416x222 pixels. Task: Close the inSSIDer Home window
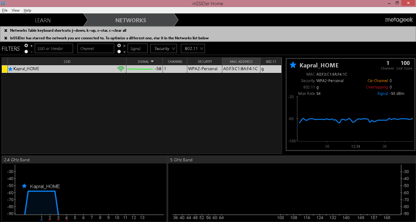coord(408,3)
